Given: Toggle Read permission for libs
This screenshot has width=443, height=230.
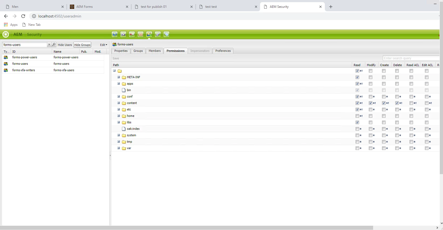Looking at the screenshot, I should click(357, 123).
